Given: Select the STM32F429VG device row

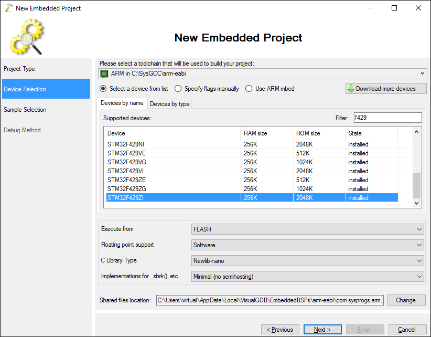Looking at the screenshot, I should click(252, 162).
